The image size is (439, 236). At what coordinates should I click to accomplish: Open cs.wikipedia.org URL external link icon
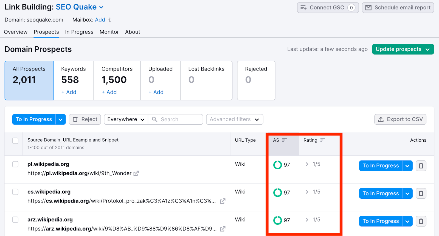pos(223,201)
